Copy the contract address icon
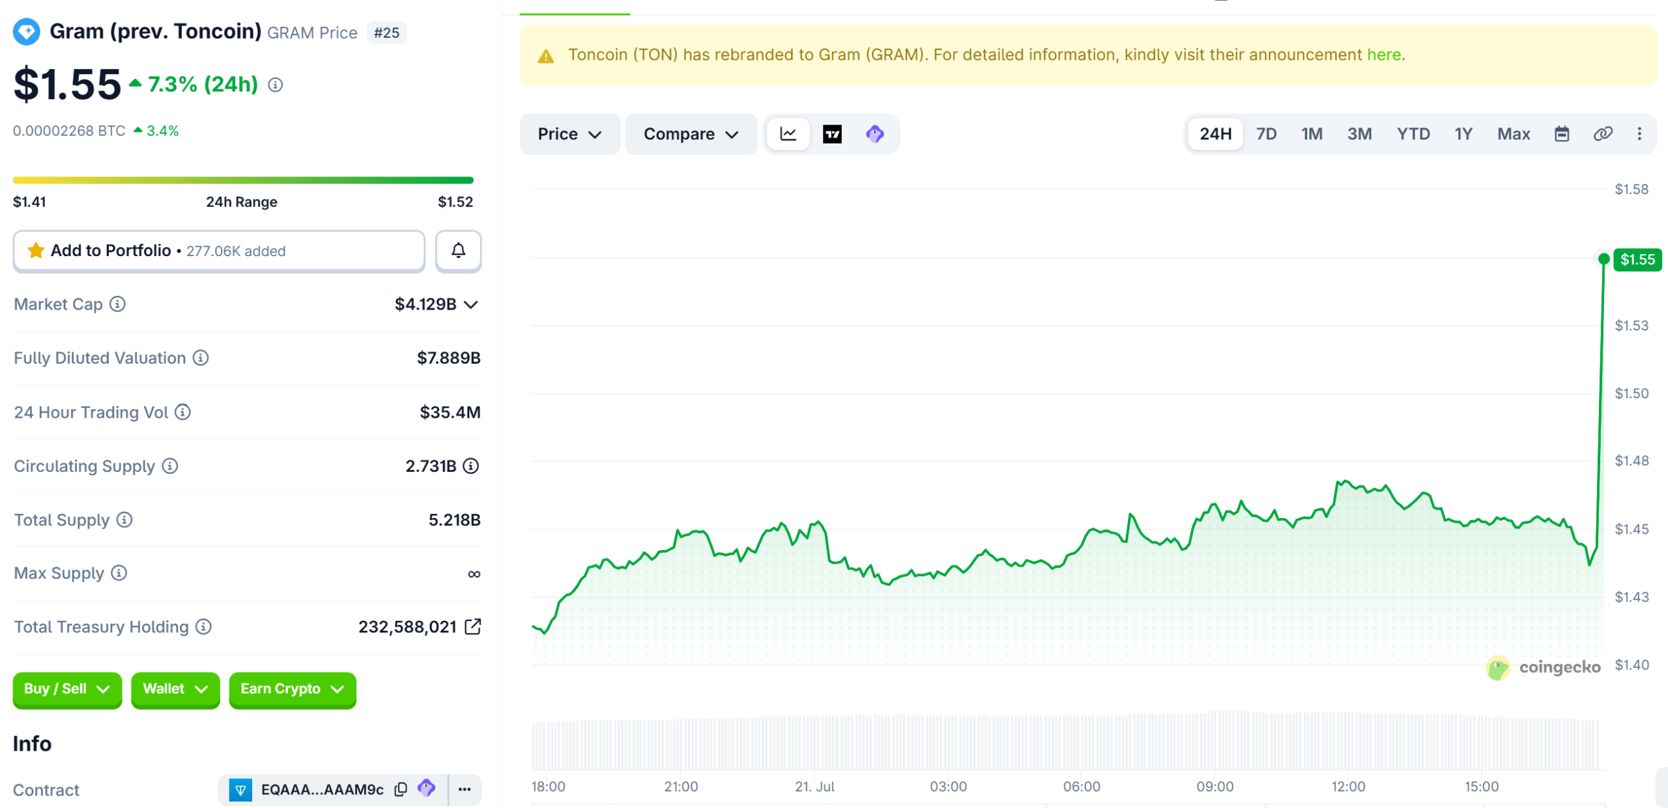The image size is (1668, 808). [401, 789]
